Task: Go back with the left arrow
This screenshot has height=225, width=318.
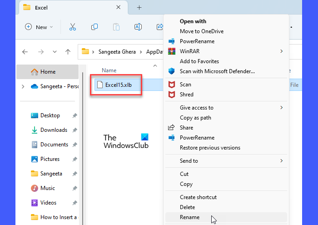Action: [25, 52]
